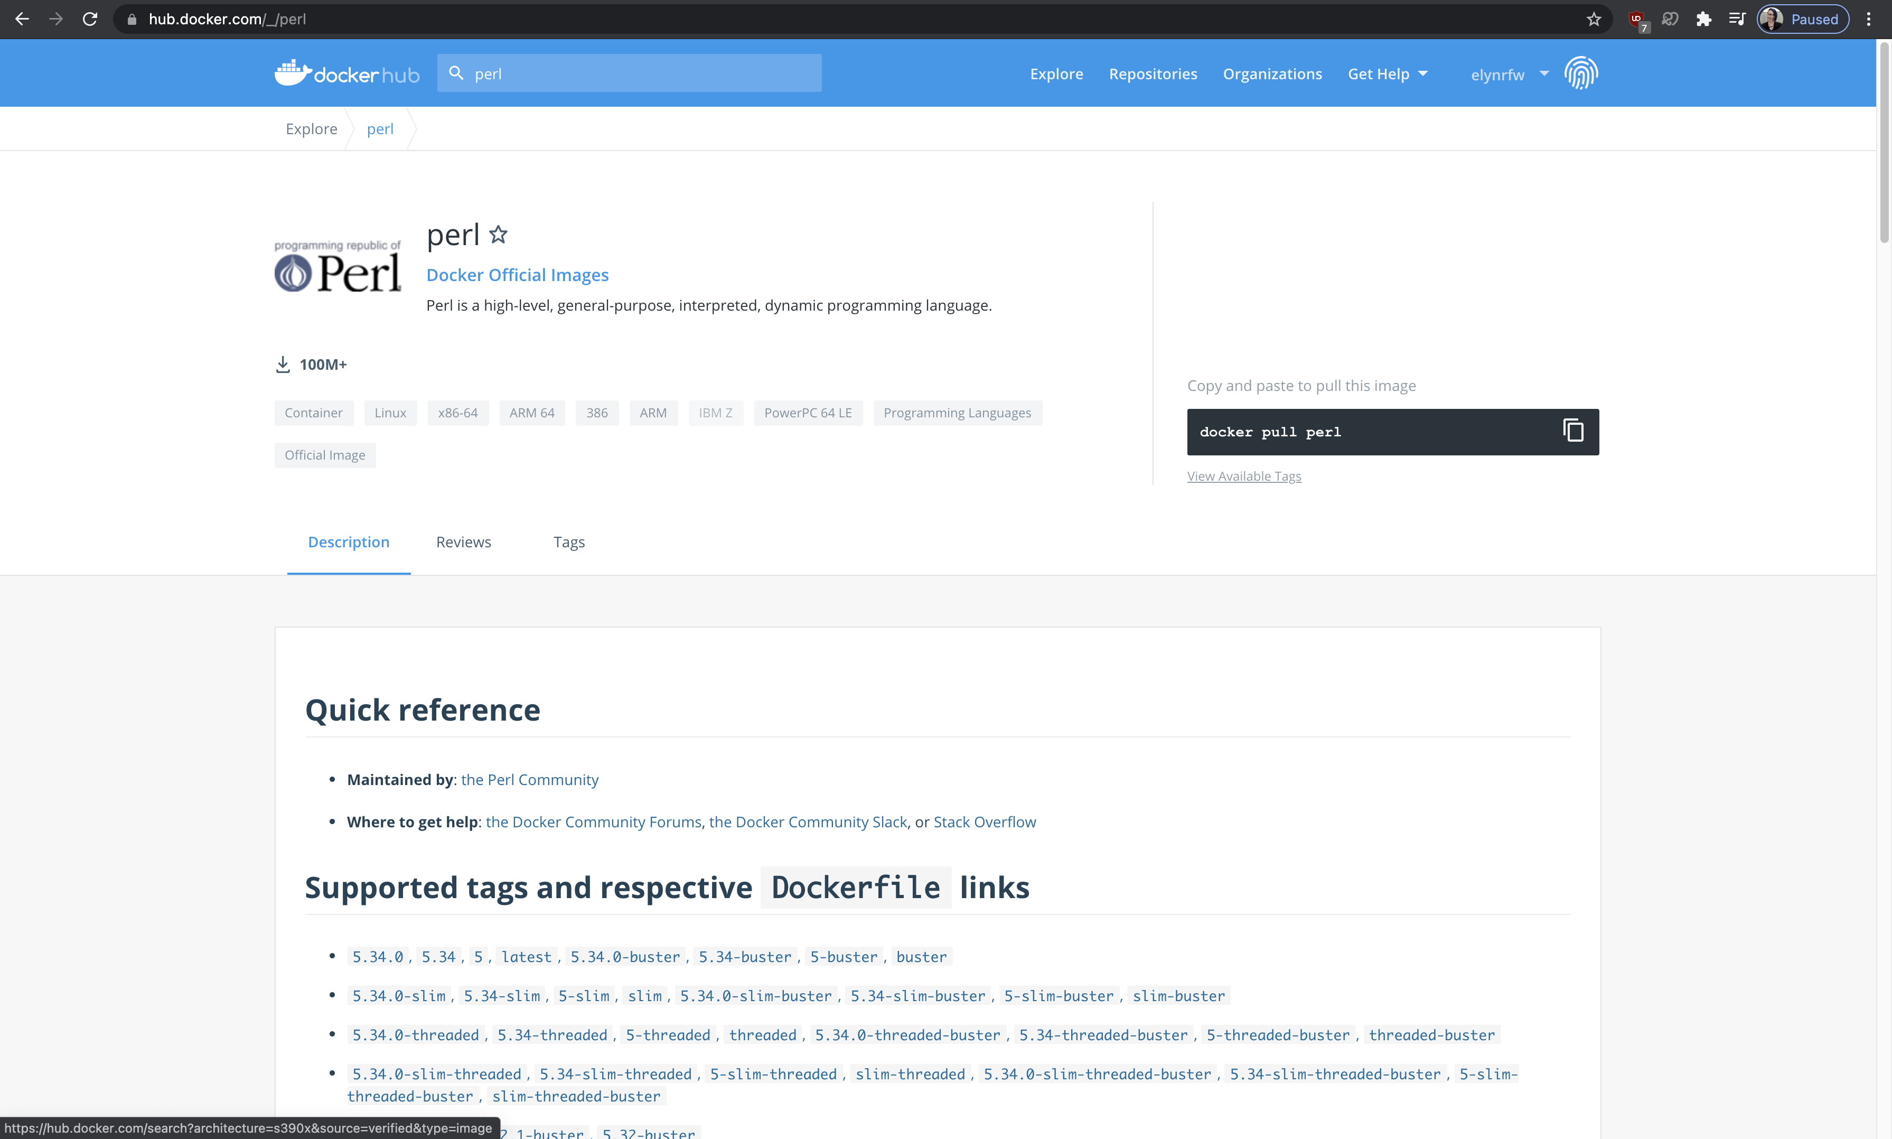The width and height of the screenshot is (1892, 1139).
Task: Open the 5.34.0 tag Dockerfile link
Action: click(x=378, y=957)
